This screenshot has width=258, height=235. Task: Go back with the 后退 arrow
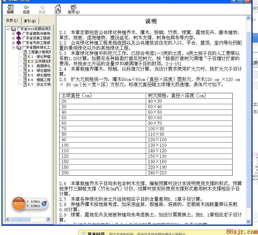click(26, 9)
